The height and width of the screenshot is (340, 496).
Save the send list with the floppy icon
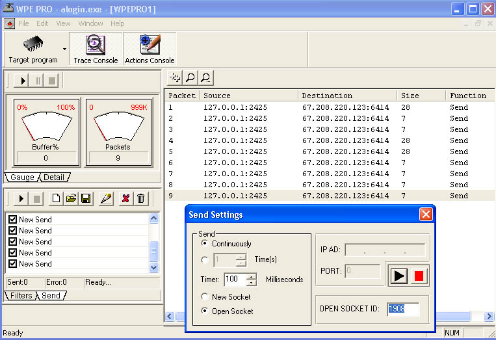point(86,199)
